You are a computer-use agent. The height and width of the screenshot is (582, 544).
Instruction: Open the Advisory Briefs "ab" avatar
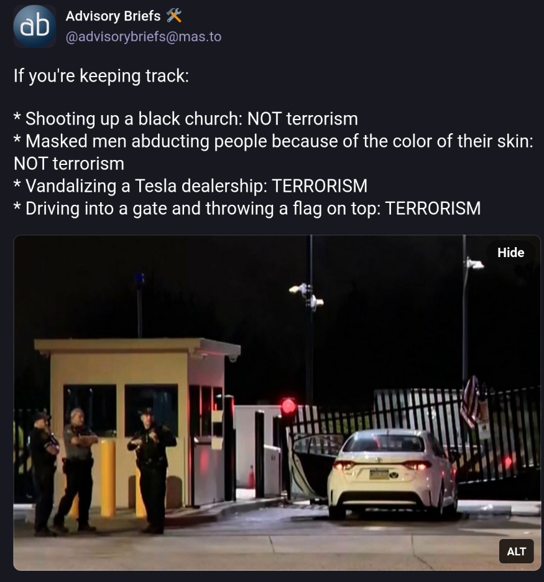pyautogui.click(x=35, y=26)
